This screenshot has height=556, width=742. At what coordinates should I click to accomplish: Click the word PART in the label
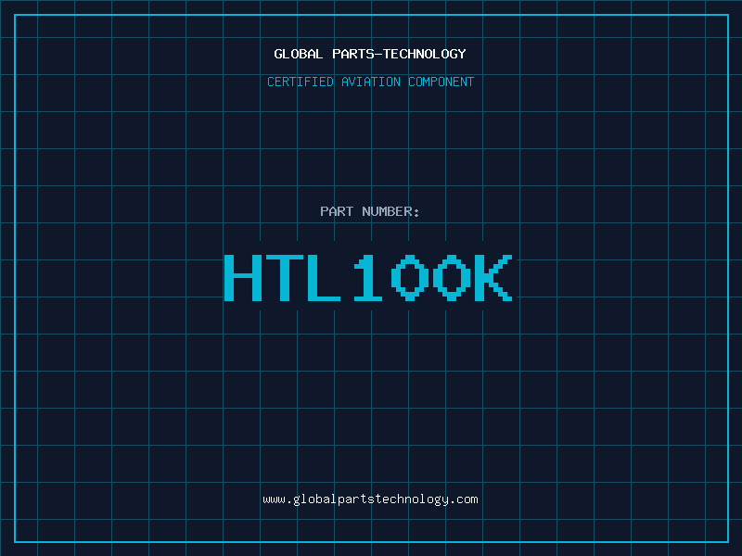(x=337, y=211)
